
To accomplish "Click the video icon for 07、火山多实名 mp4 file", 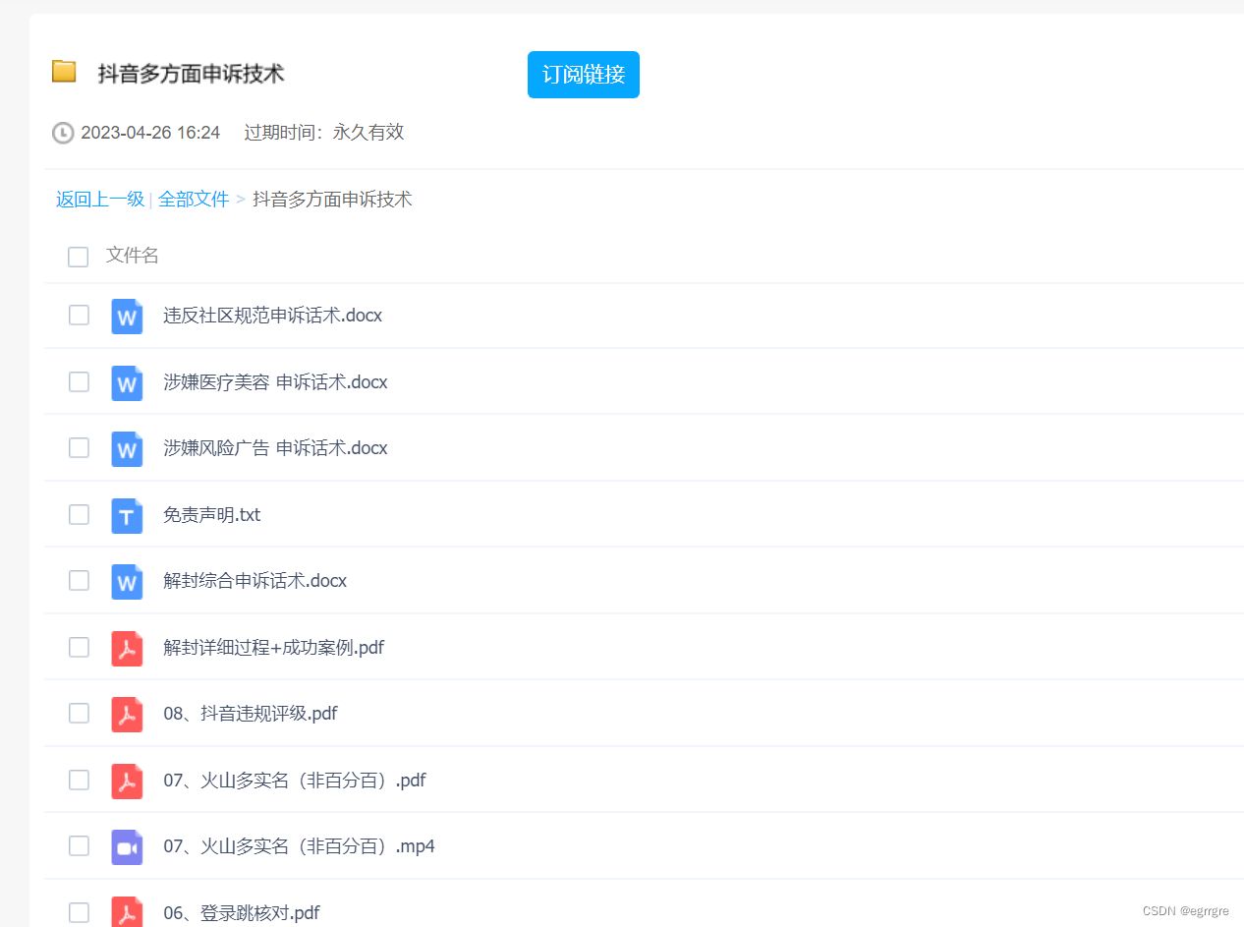I will pyautogui.click(x=127, y=846).
